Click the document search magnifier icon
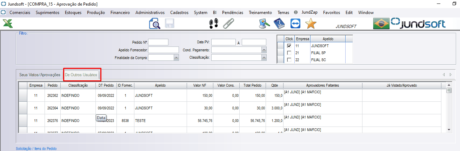Image resolution: width=460 pixels, height=151 pixels. (154, 24)
